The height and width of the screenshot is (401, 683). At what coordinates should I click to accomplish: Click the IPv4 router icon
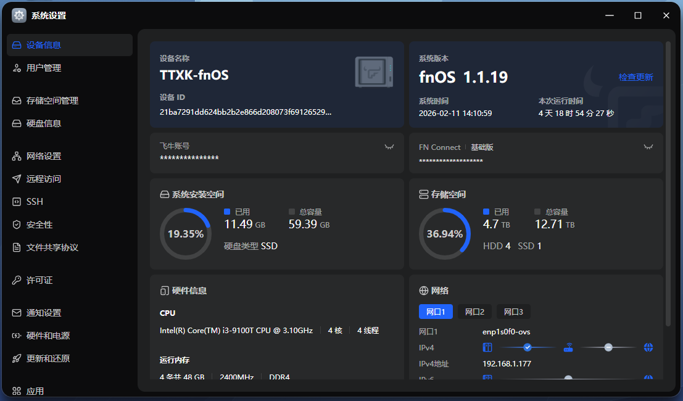(568, 347)
